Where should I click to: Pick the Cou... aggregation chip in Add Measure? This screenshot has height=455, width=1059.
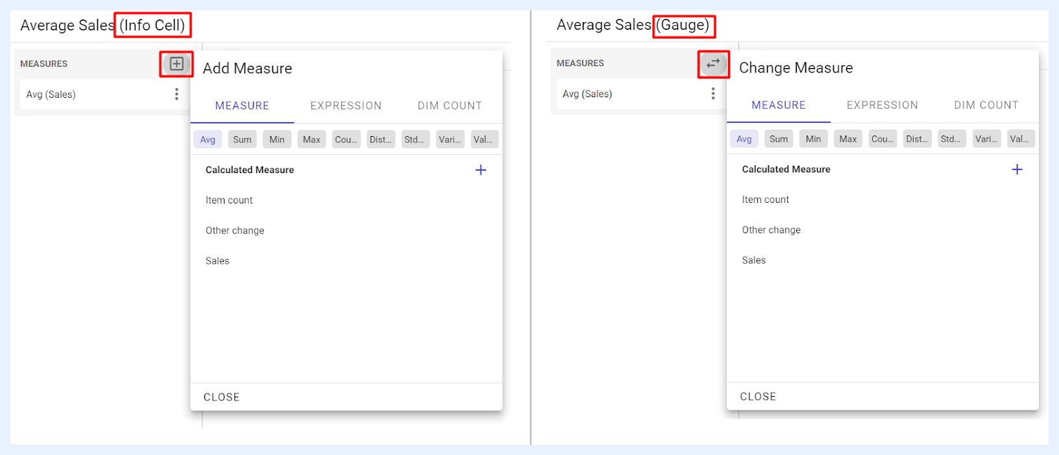click(x=346, y=139)
